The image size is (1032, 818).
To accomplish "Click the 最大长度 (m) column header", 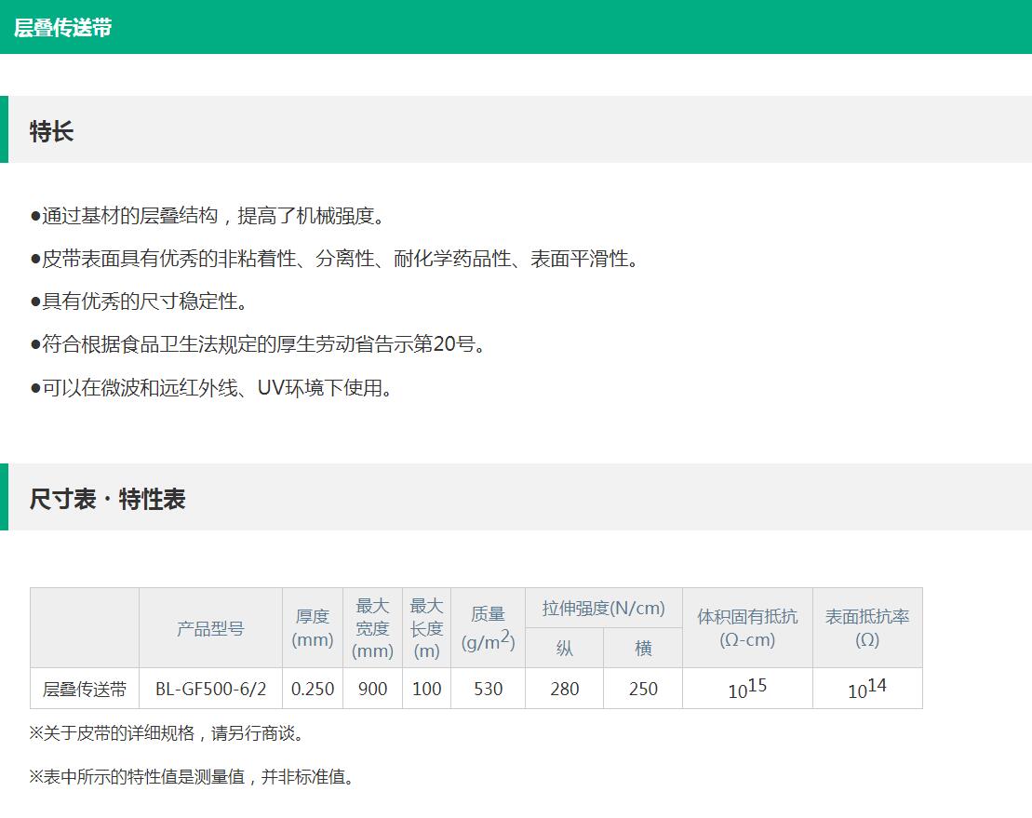I will point(426,628).
